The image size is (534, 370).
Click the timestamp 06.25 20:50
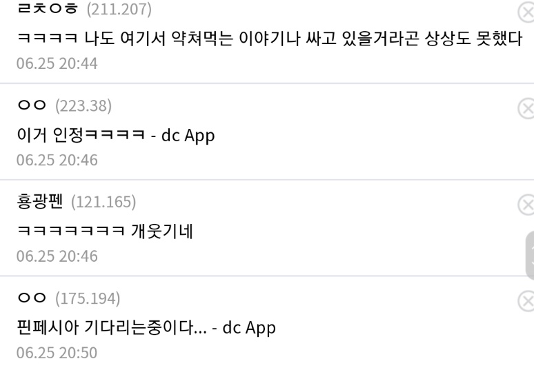tap(57, 353)
